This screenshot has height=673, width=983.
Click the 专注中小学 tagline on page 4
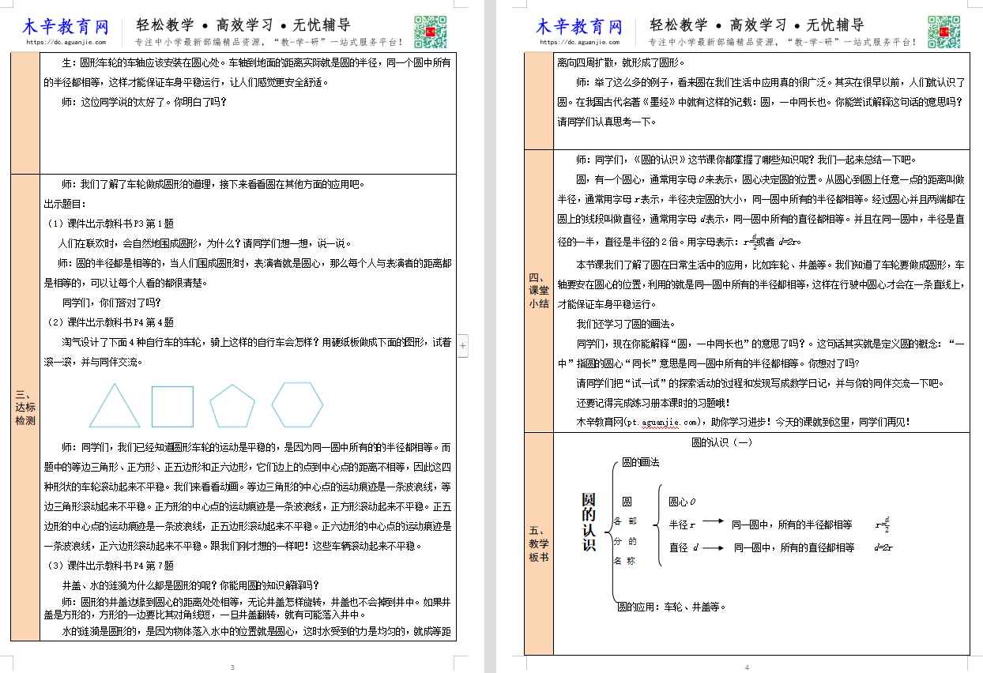[782, 42]
